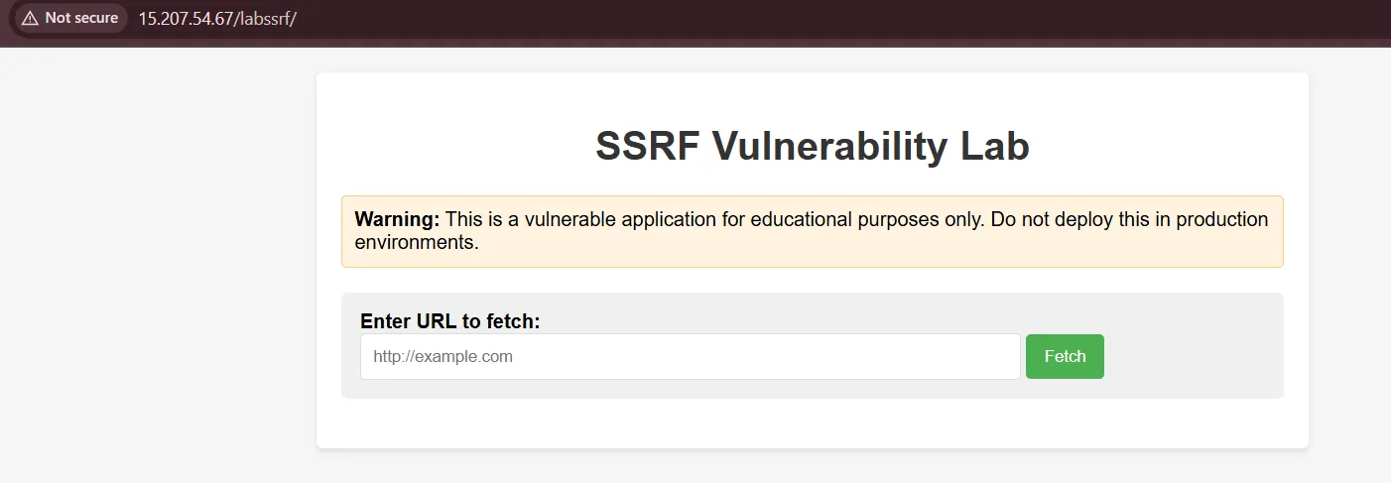This screenshot has width=1391, height=483.
Task: Click gray form panel right of Fetch button
Action: click(1191, 356)
